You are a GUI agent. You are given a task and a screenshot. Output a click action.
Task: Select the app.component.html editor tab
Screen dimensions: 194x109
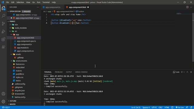[x=78, y=7]
